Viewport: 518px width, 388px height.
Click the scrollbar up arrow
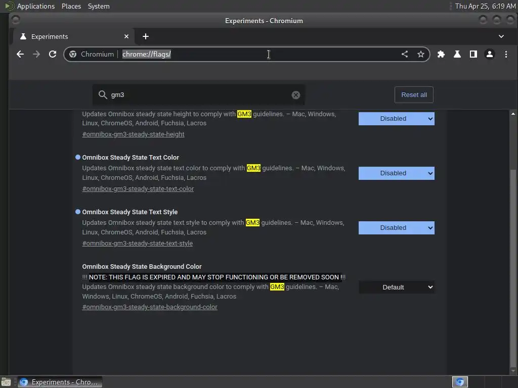(513, 114)
